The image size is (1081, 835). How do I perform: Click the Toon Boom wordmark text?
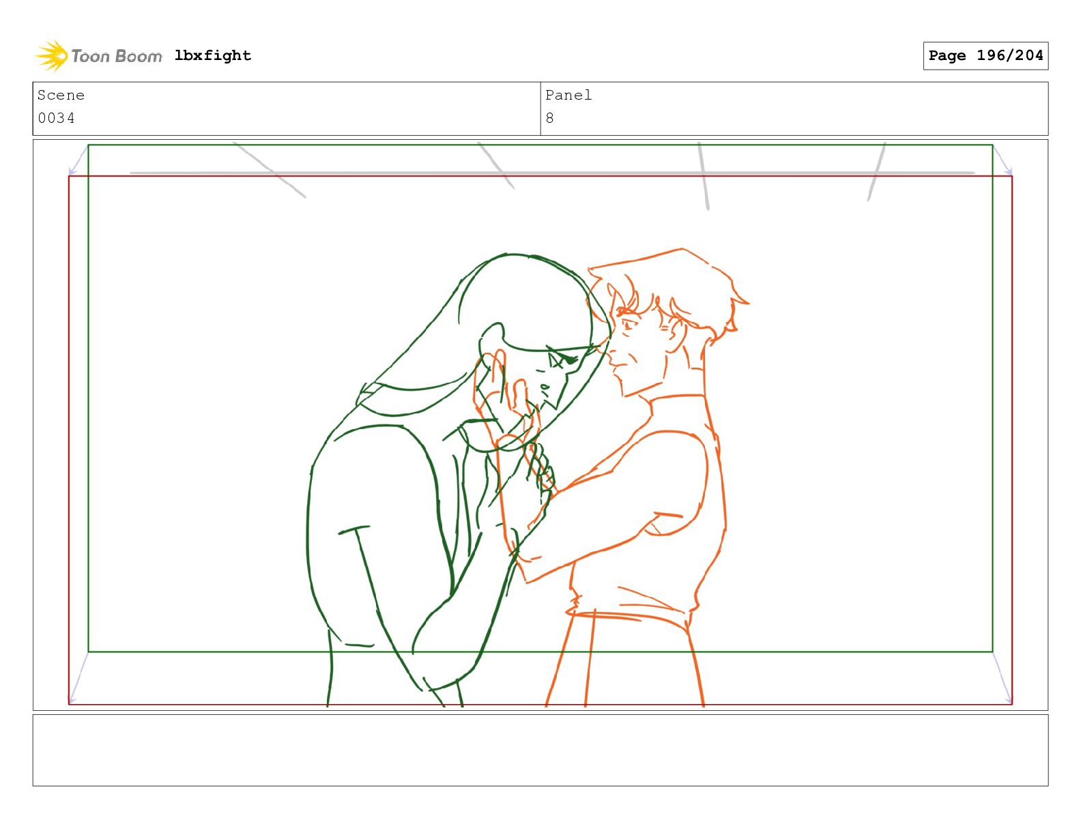click(x=117, y=56)
